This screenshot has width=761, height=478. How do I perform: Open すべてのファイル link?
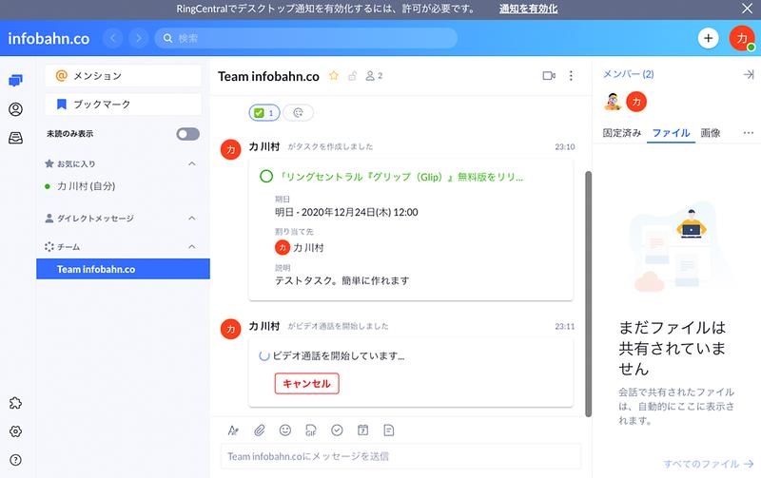(x=708, y=464)
